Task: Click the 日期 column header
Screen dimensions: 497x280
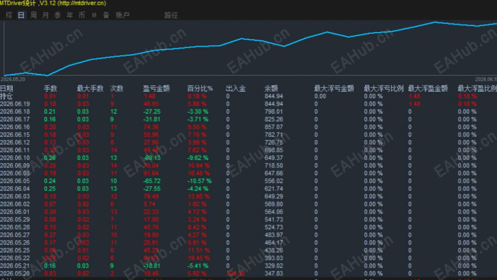Action: tap(7, 88)
